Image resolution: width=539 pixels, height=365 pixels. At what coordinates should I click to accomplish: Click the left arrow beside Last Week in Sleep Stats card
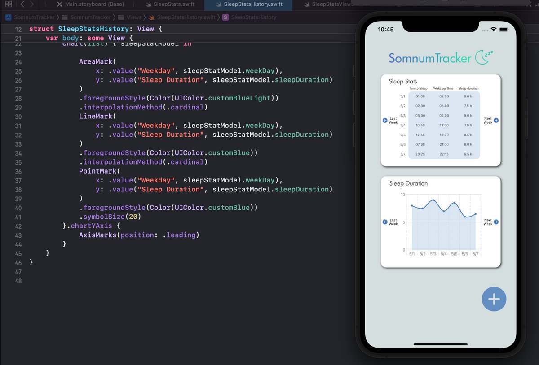click(385, 120)
